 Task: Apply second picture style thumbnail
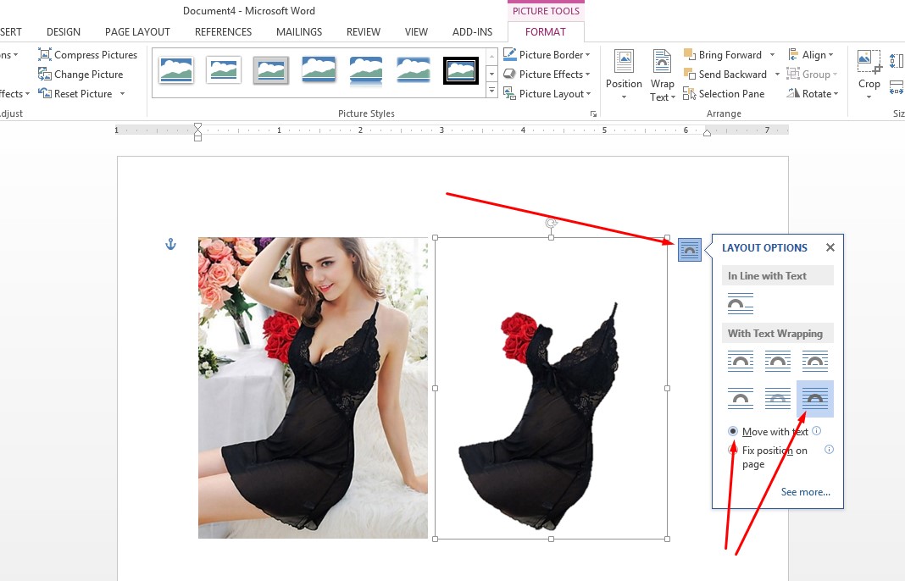(224, 70)
